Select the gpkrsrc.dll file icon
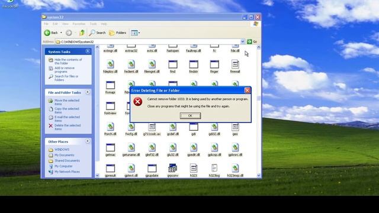Image resolution: width=379 pixels, height=213 pixels. click(235, 147)
